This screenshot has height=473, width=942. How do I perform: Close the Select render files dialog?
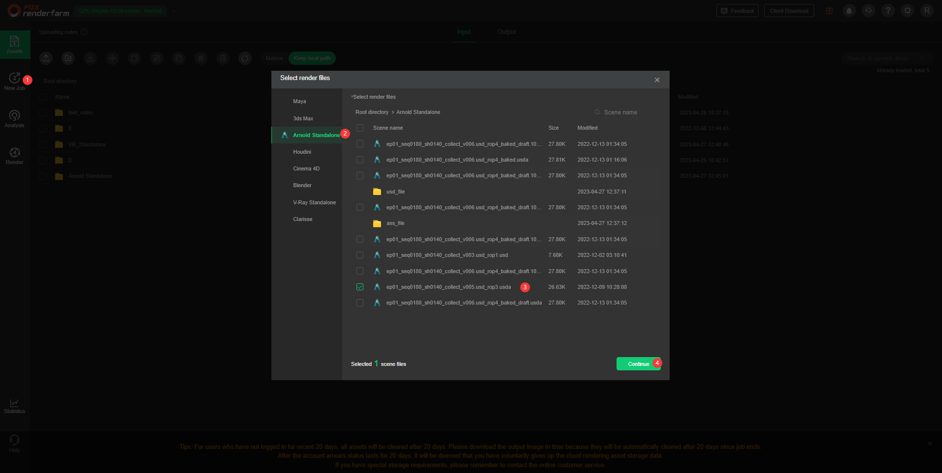point(657,80)
